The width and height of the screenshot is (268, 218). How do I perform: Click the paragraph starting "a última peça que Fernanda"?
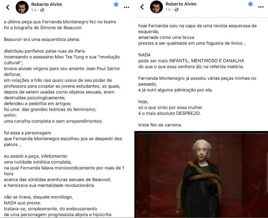click(x=60, y=25)
